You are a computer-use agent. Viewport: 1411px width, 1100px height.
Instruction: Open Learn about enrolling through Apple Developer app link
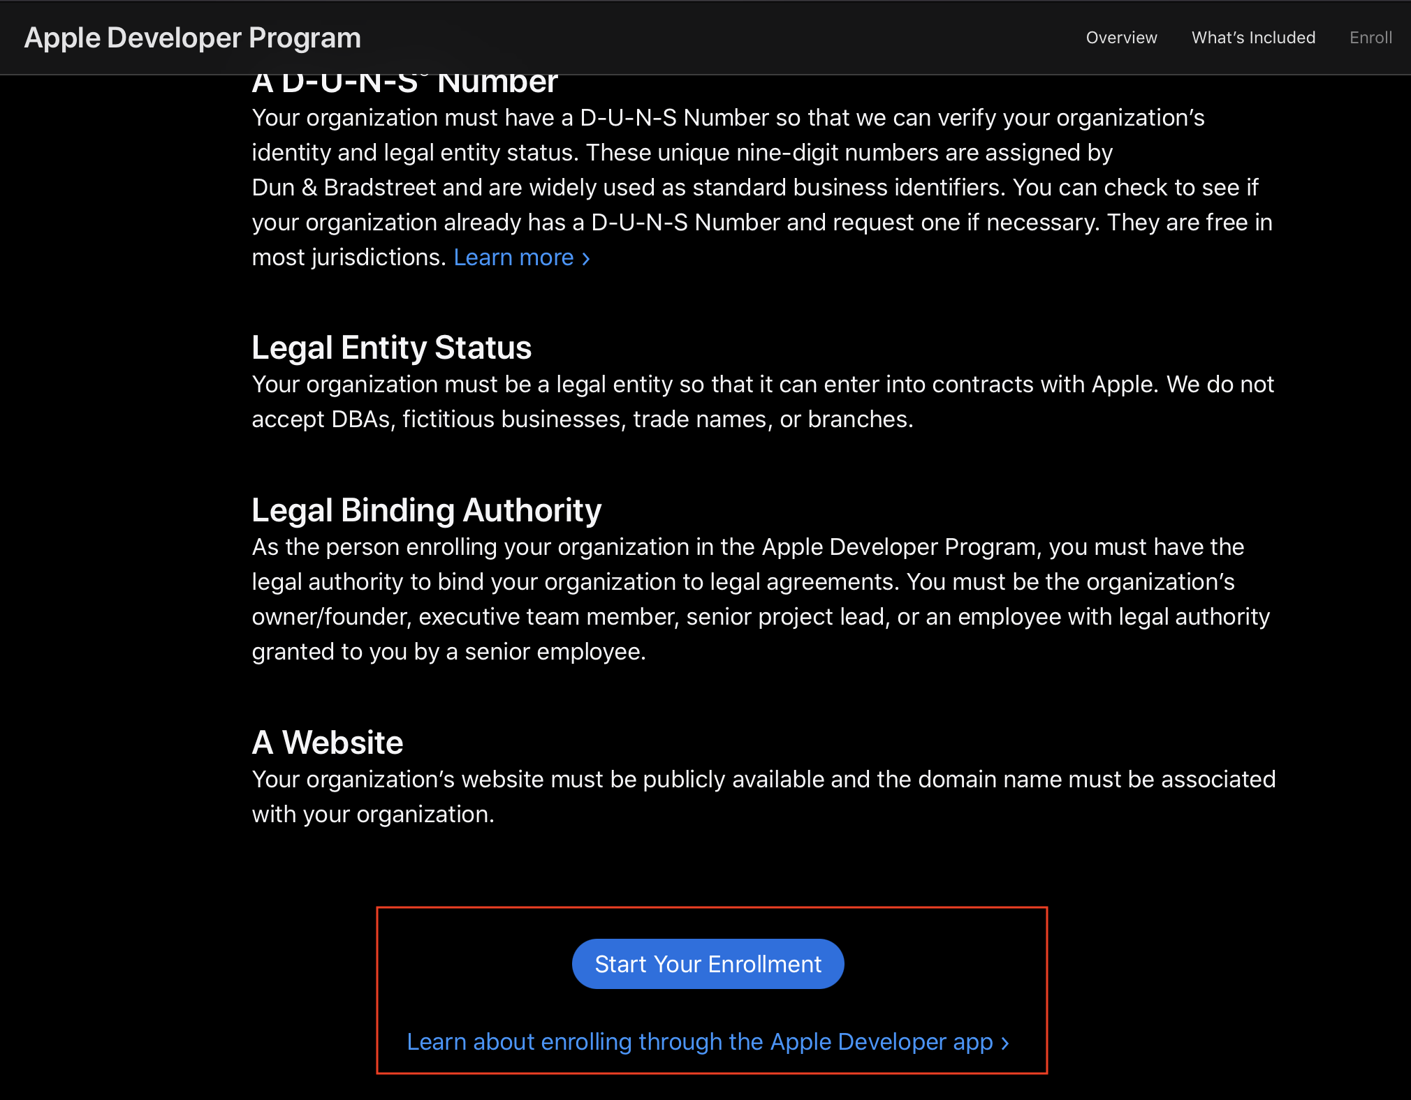click(x=708, y=1041)
